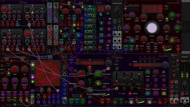Click the minus icon button in Hydra
The width and height of the screenshot is (190, 107).
[x=101, y=29]
